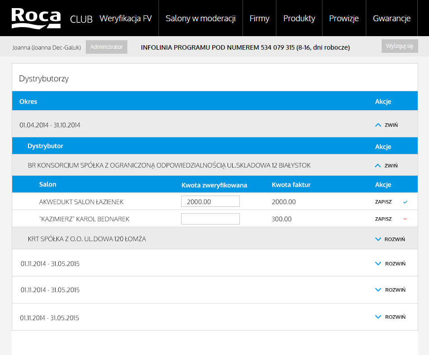Select the "KAZIMIERZ" KAROL BEDNAREK salon name
Viewport: 429px width, 355px height.
point(84,219)
